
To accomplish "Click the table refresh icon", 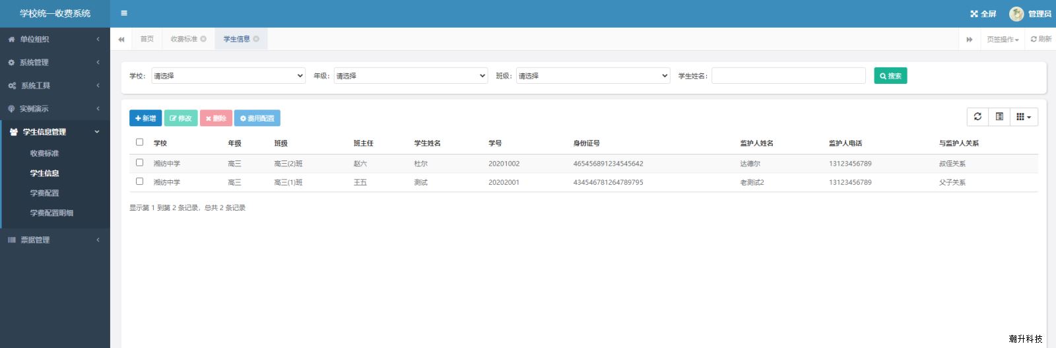I will pyautogui.click(x=977, y=117).
